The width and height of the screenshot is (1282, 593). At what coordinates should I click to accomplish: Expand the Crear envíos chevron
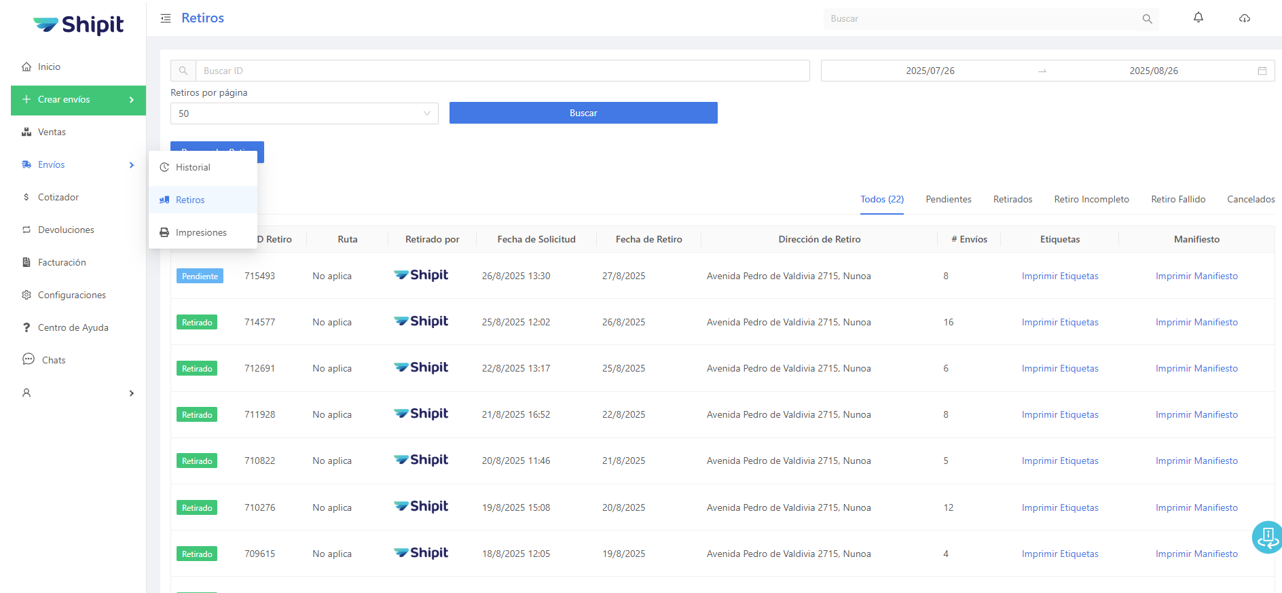coord(132,100)
